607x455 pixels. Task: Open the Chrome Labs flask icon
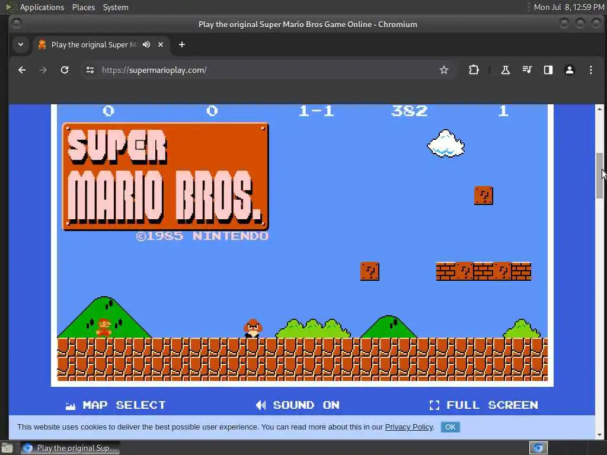505,70
